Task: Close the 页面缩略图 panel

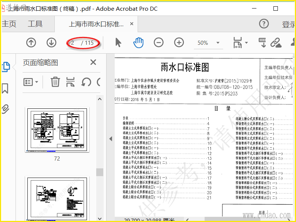Action: (x=93, y=62)
